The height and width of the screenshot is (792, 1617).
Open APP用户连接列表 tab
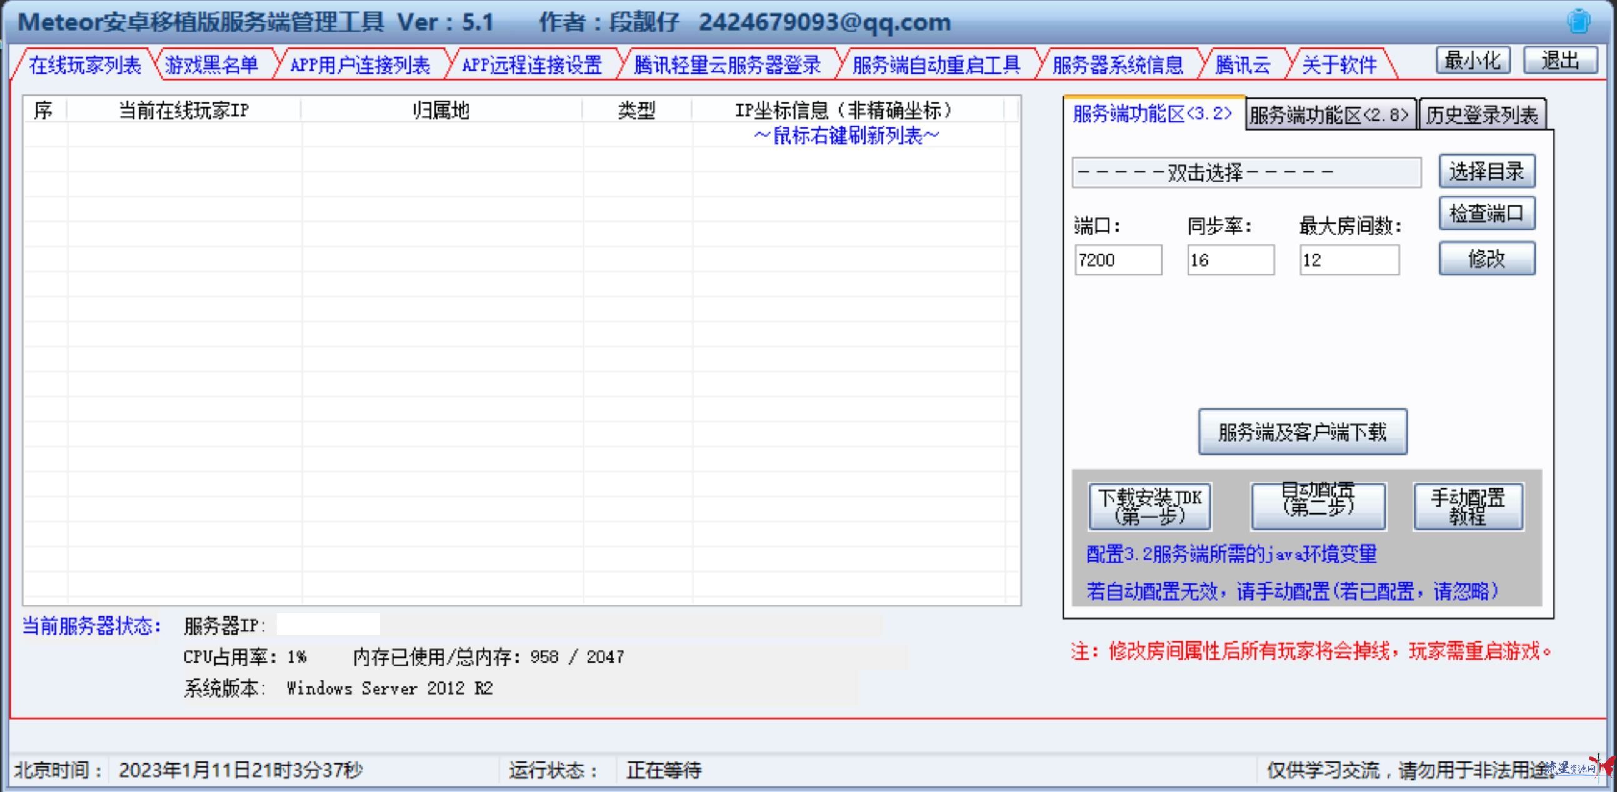tap(359, 65)
